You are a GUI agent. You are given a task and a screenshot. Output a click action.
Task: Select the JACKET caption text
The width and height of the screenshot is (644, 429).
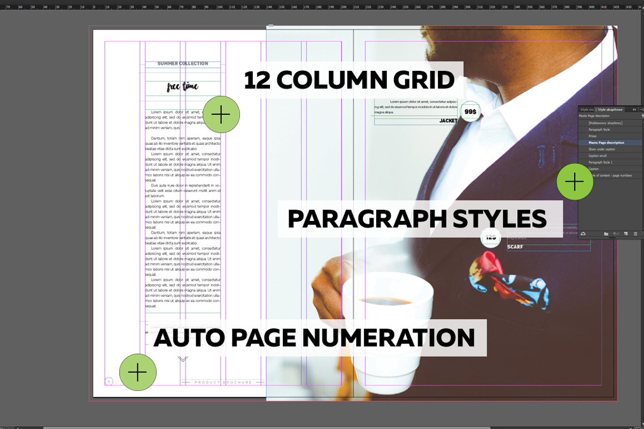pos(448,121)
